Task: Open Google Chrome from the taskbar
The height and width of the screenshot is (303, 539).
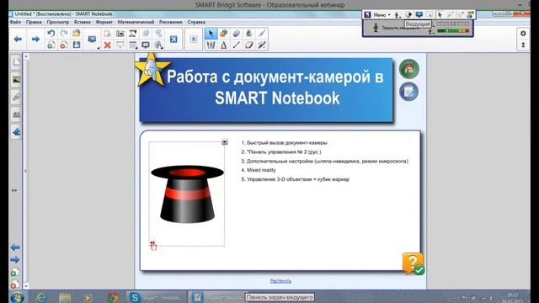Action: (x=113, y=297)
